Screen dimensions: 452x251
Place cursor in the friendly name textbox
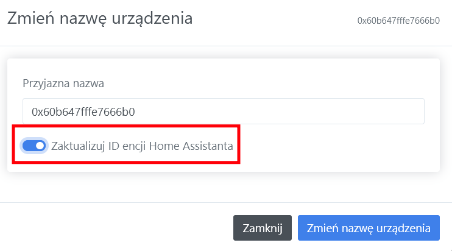tap(223, 111)
